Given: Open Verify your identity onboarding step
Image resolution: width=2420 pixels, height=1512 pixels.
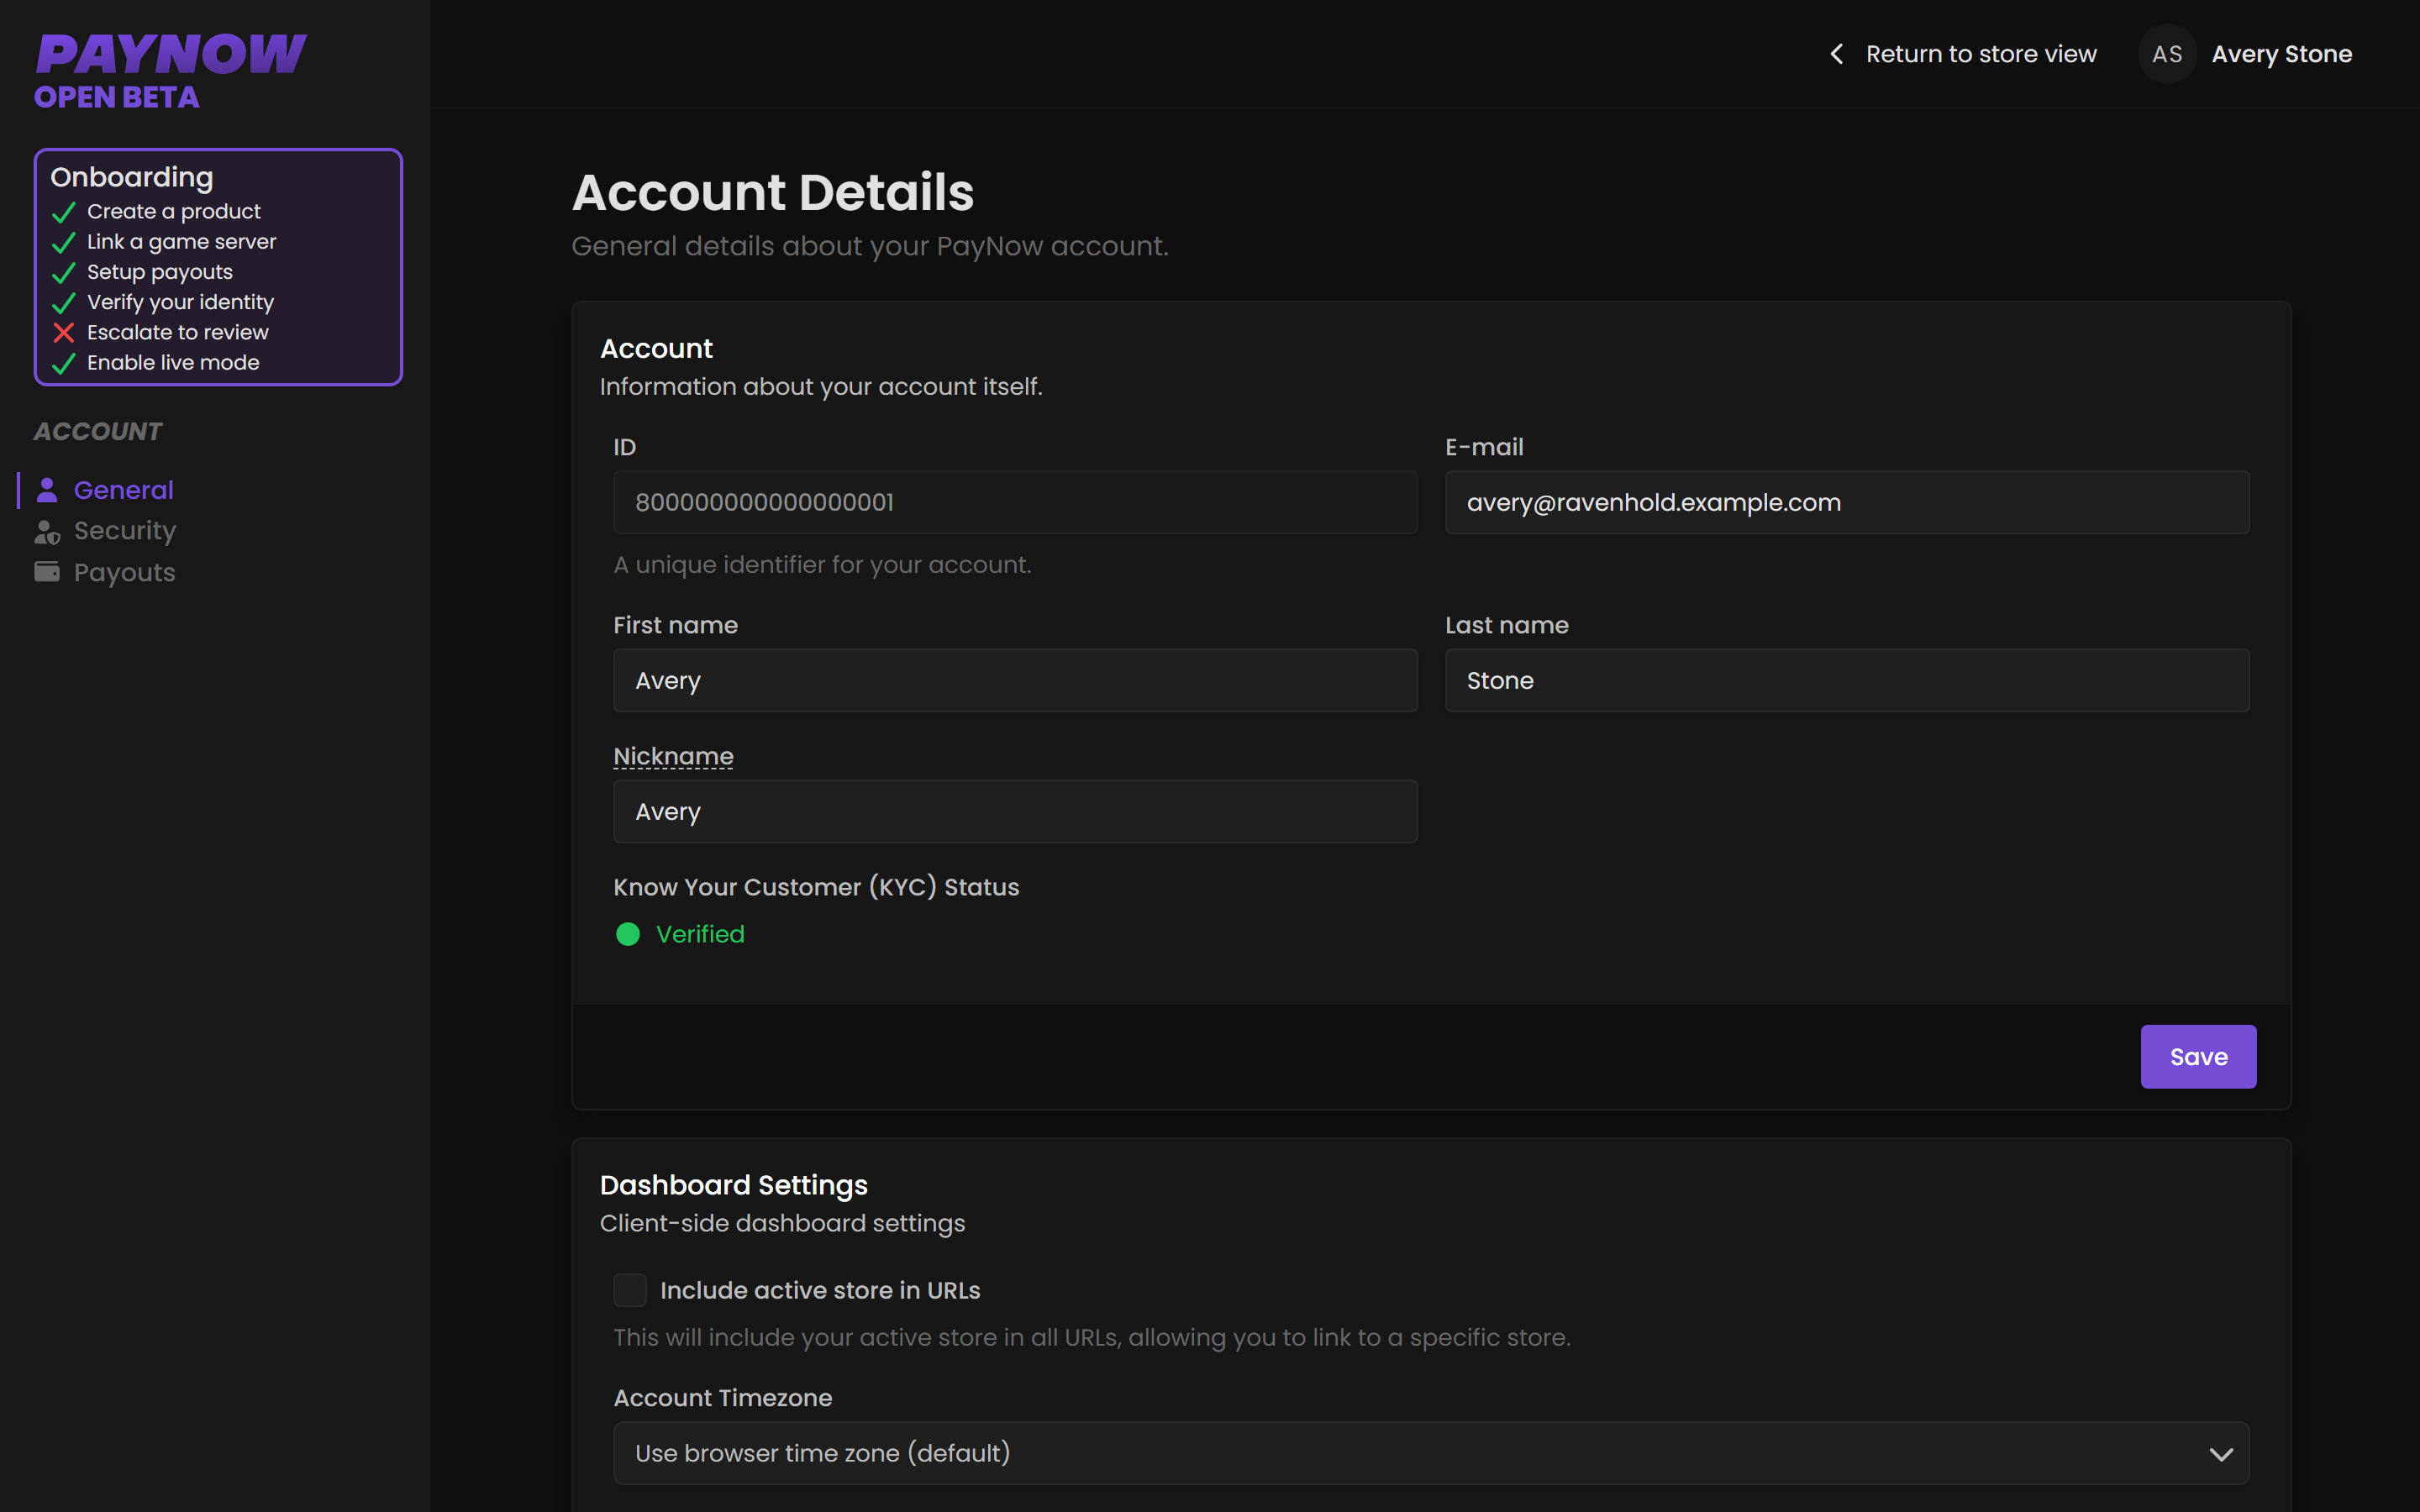Looking at the screenshot, I should [180, 302].
